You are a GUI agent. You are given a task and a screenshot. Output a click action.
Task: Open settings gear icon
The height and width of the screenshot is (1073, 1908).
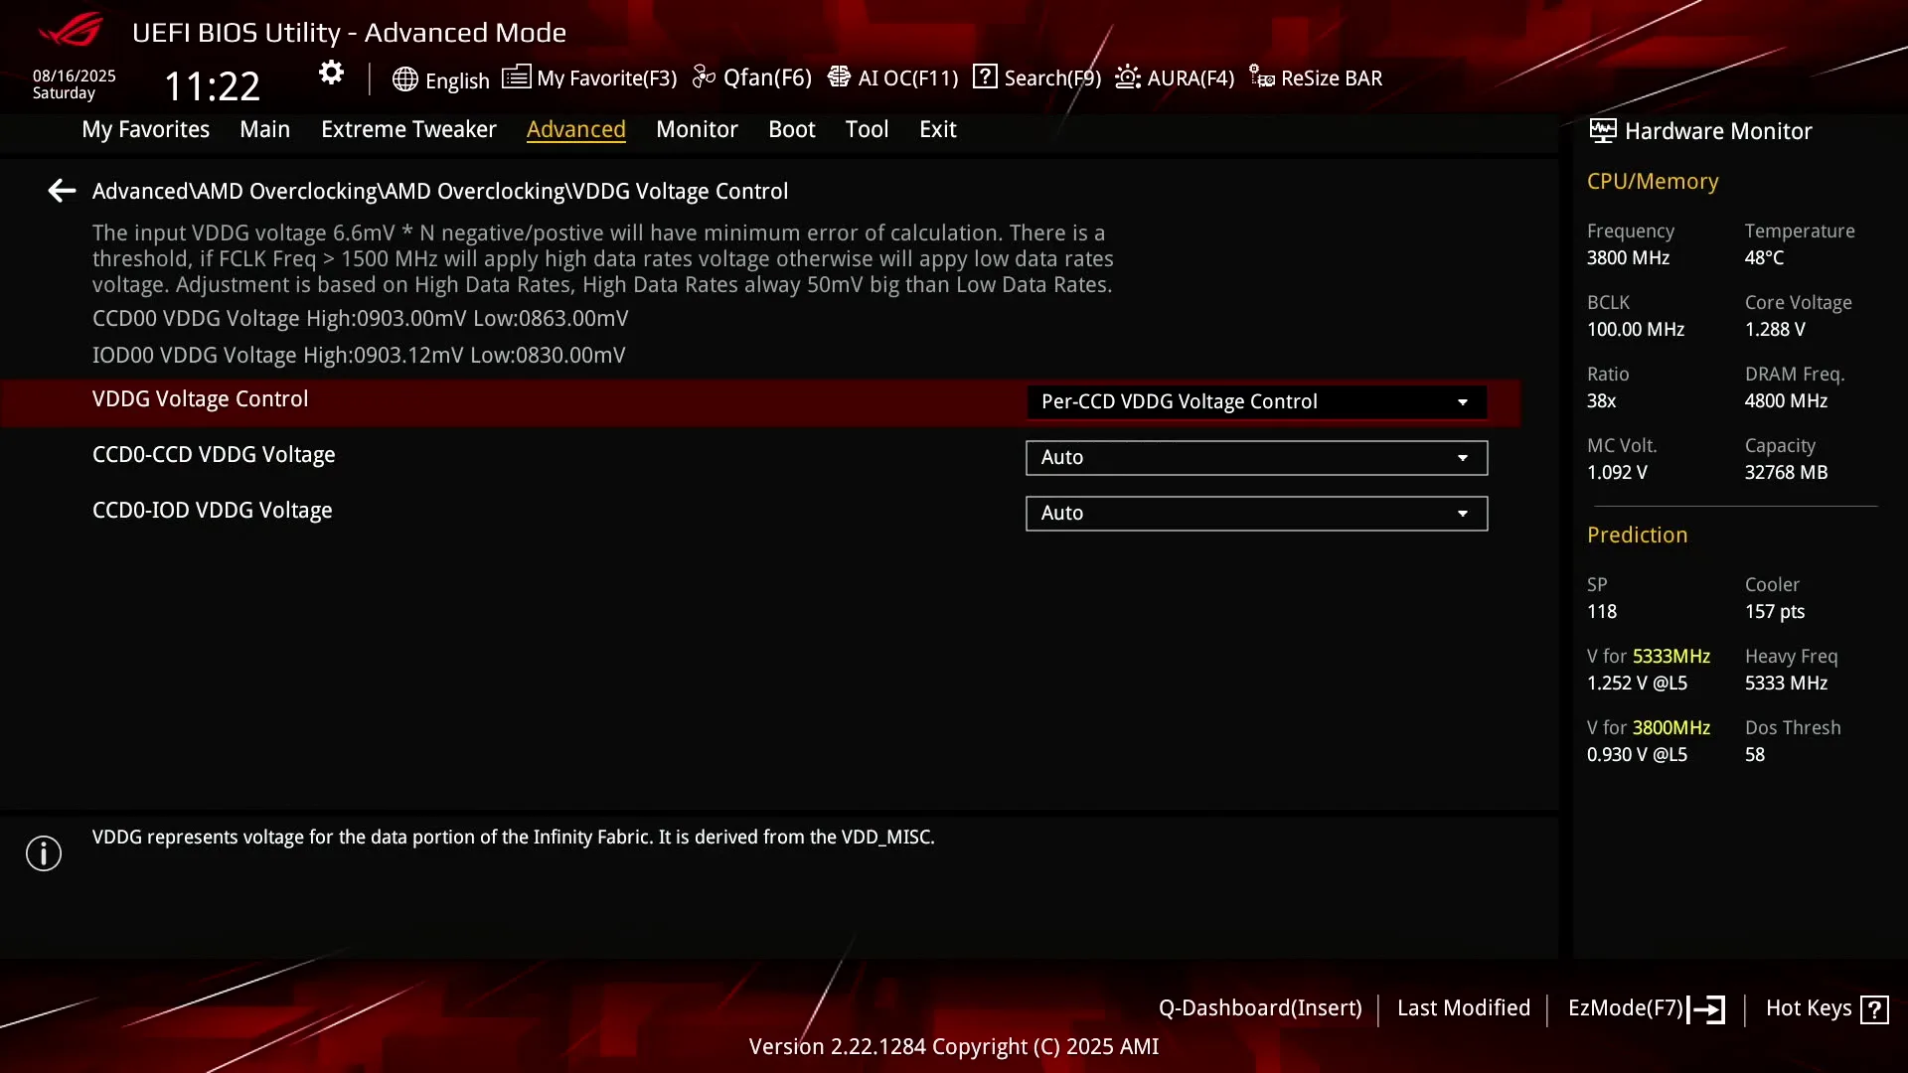tap(331, 73)
